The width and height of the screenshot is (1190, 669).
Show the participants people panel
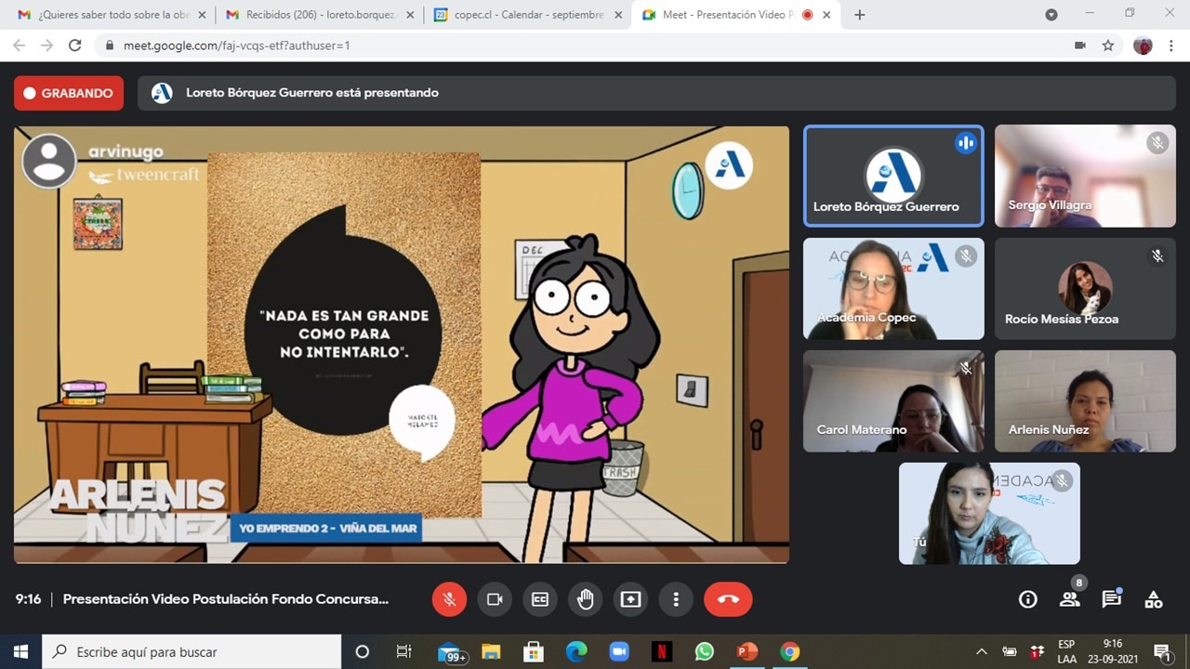[1070, 599]
